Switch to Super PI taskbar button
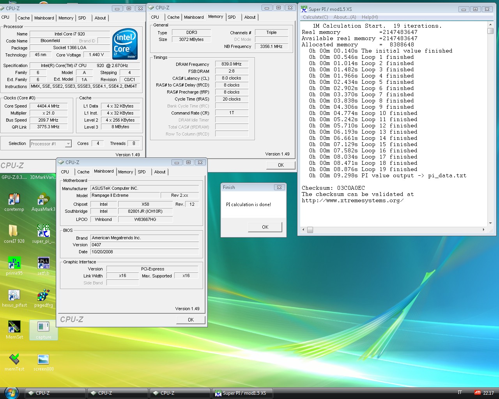This screenshot has height=399, width=499. [x=242, y=393]
